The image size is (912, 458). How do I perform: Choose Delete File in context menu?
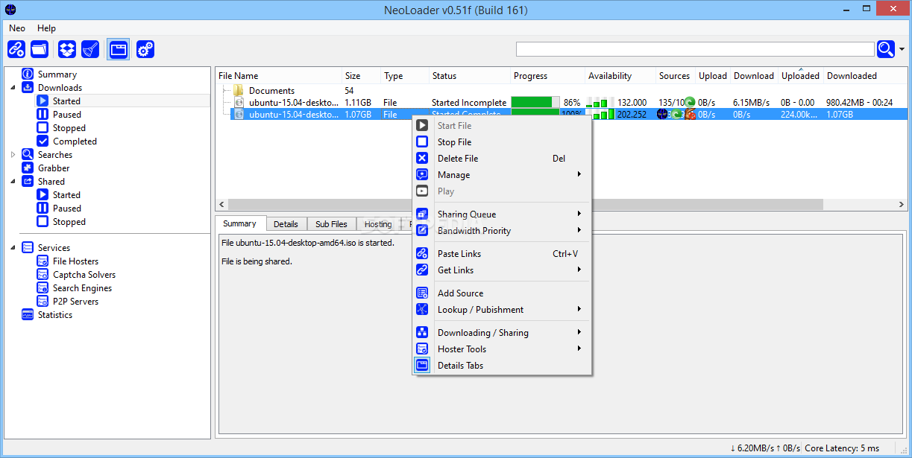coord(502,159)
